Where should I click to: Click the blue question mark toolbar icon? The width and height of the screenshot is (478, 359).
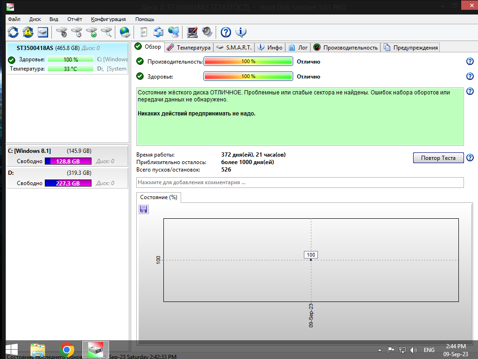(226, 32)
